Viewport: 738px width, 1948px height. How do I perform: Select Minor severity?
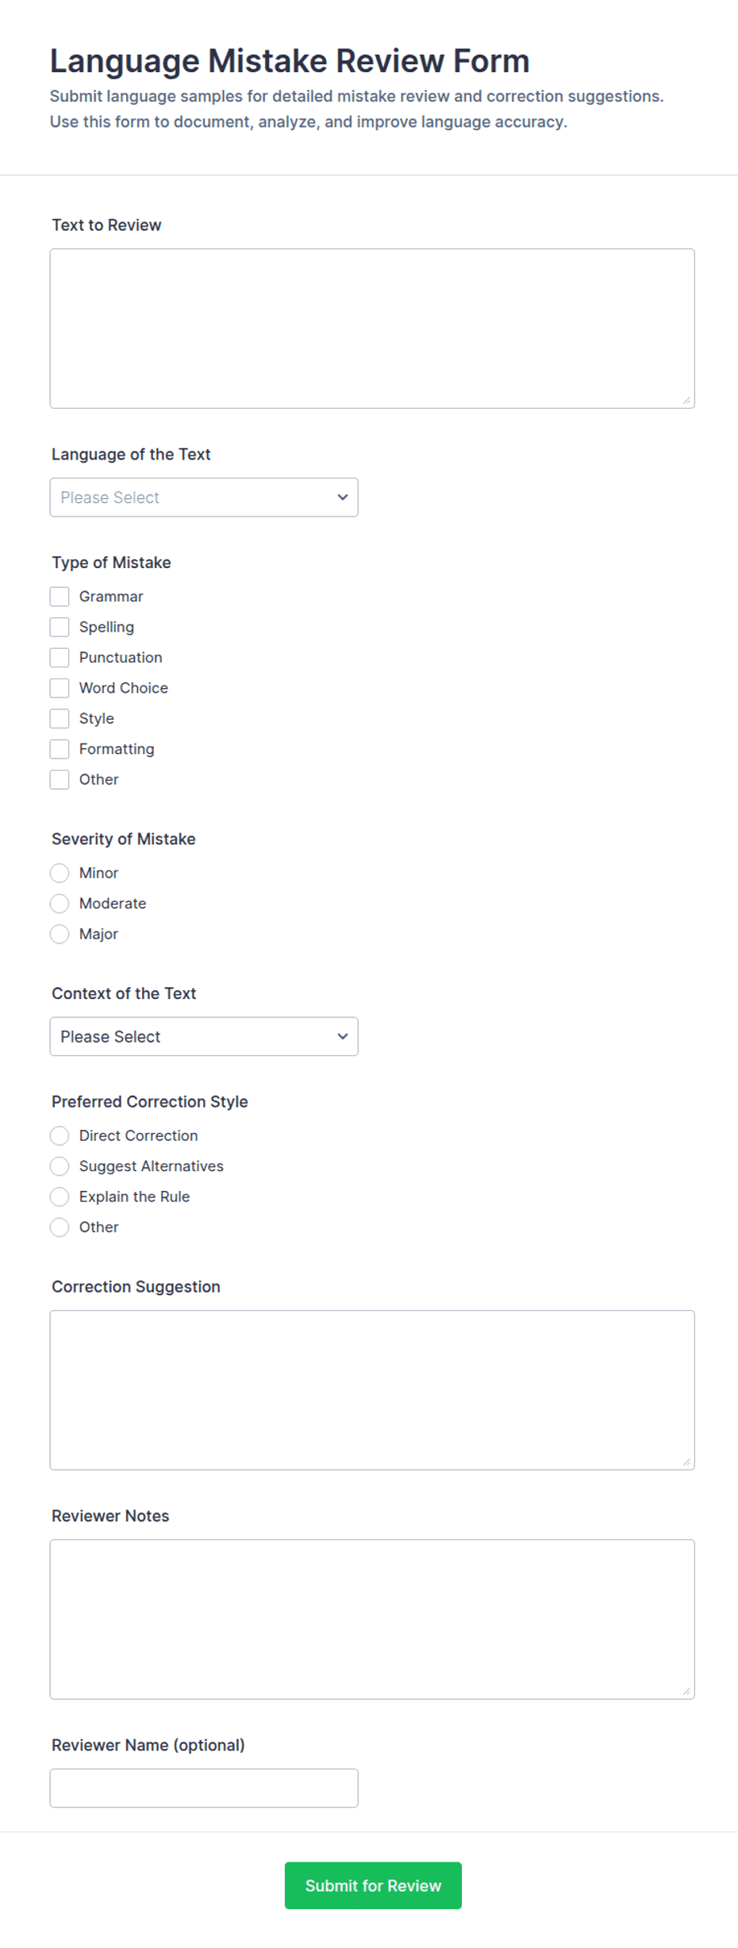point(60,874)
